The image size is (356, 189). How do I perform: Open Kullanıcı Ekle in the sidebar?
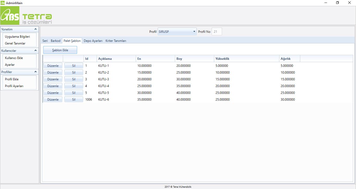click(14, 58)
